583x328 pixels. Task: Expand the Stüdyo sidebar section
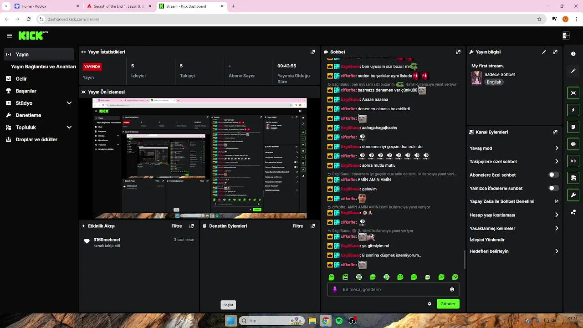[x=69, y=103]
